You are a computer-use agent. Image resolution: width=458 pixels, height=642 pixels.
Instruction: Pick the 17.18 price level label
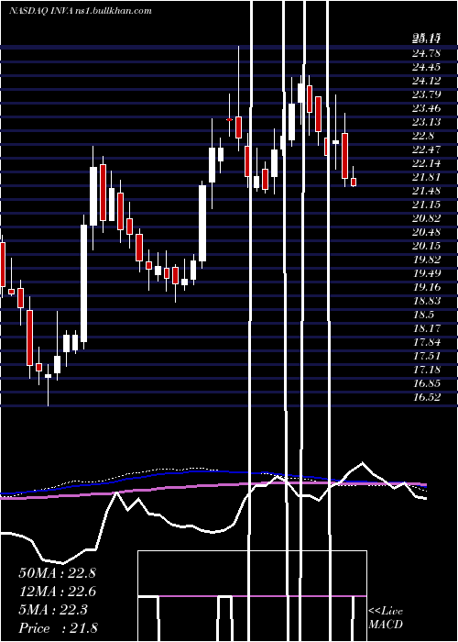427,370
